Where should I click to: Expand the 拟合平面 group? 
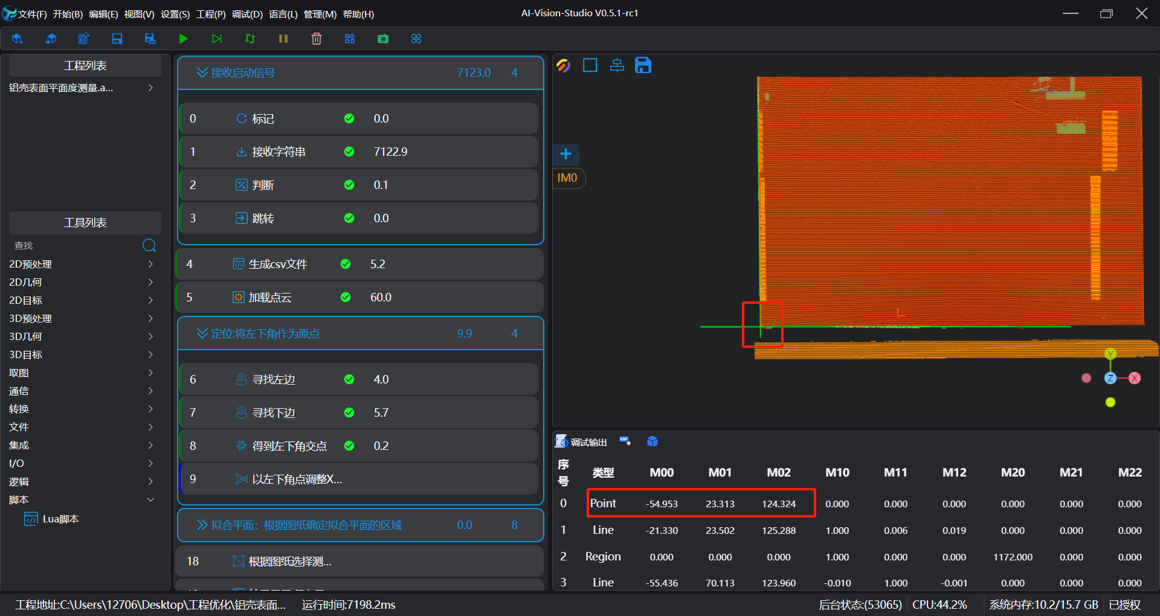[202, 525]
